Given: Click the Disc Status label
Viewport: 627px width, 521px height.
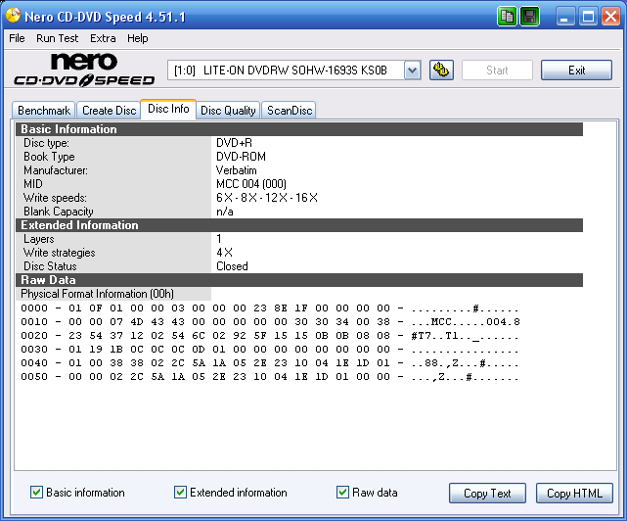Looking at the screenshot, I should 50,266.
